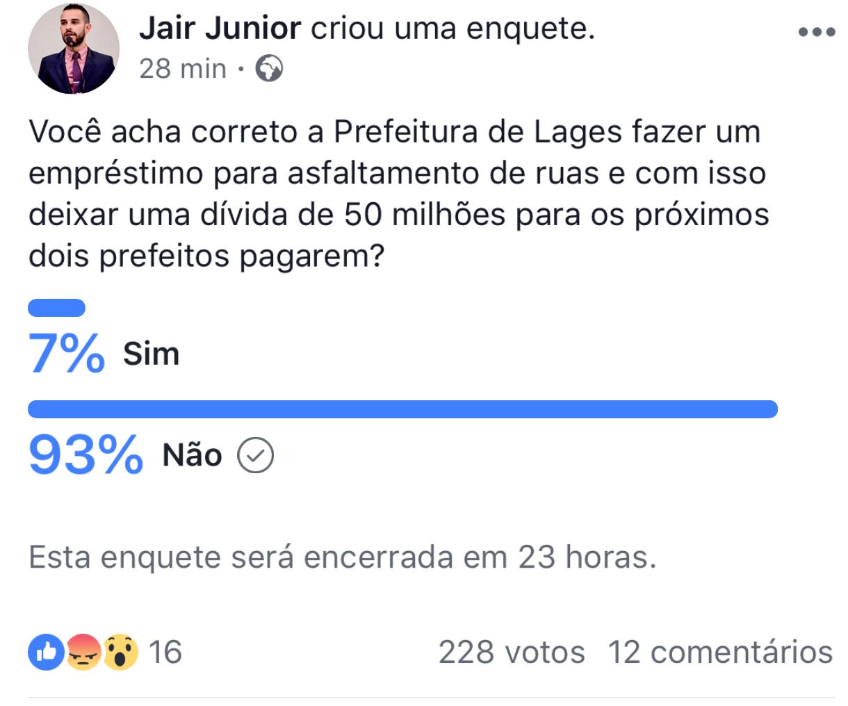Open Jair Junior's profile picture
Image resolution: width=848 pixels, height=706 pixels.
73,48
